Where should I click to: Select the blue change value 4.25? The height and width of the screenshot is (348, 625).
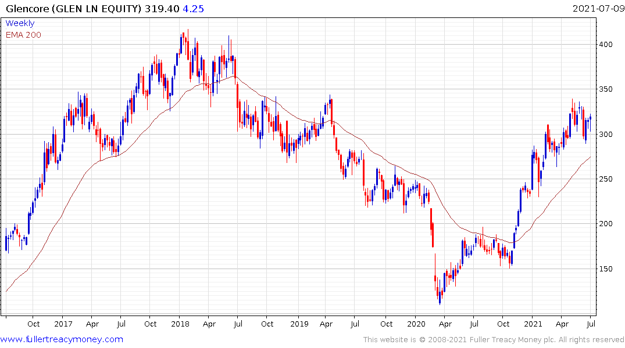tap(194, 9)
